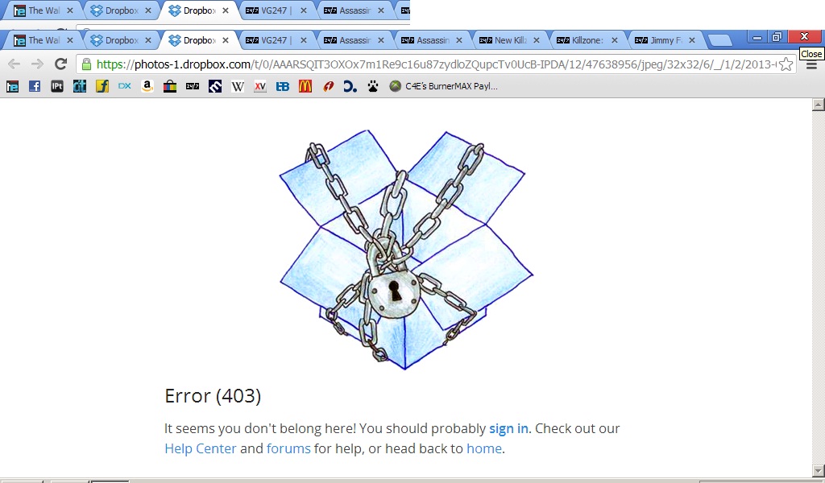Viewport: 825px width, 483px height.
Task: Switch to the 'New Killz' tab
Action: [x=509, y=40]
